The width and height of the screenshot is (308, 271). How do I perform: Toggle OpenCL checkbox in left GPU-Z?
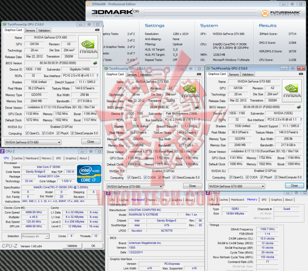click(x=27, y=133)
